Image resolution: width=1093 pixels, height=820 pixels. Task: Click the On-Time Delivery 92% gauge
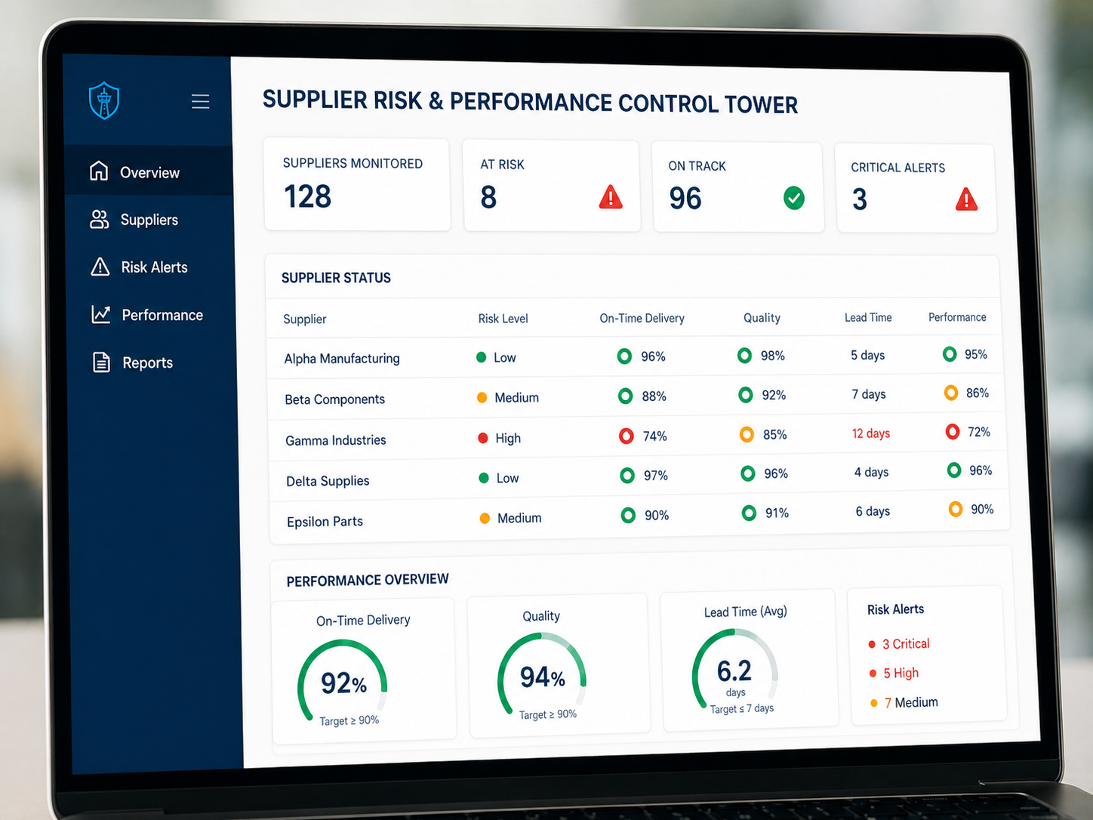coord(343,681)
